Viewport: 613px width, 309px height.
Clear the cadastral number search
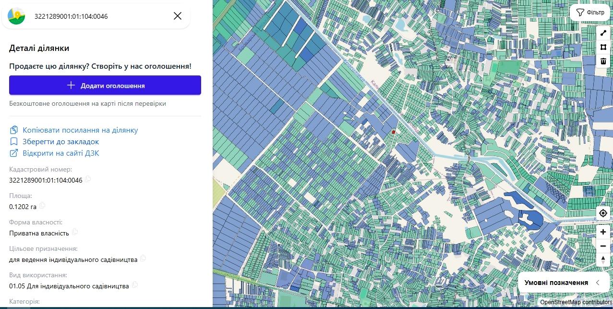178,16
